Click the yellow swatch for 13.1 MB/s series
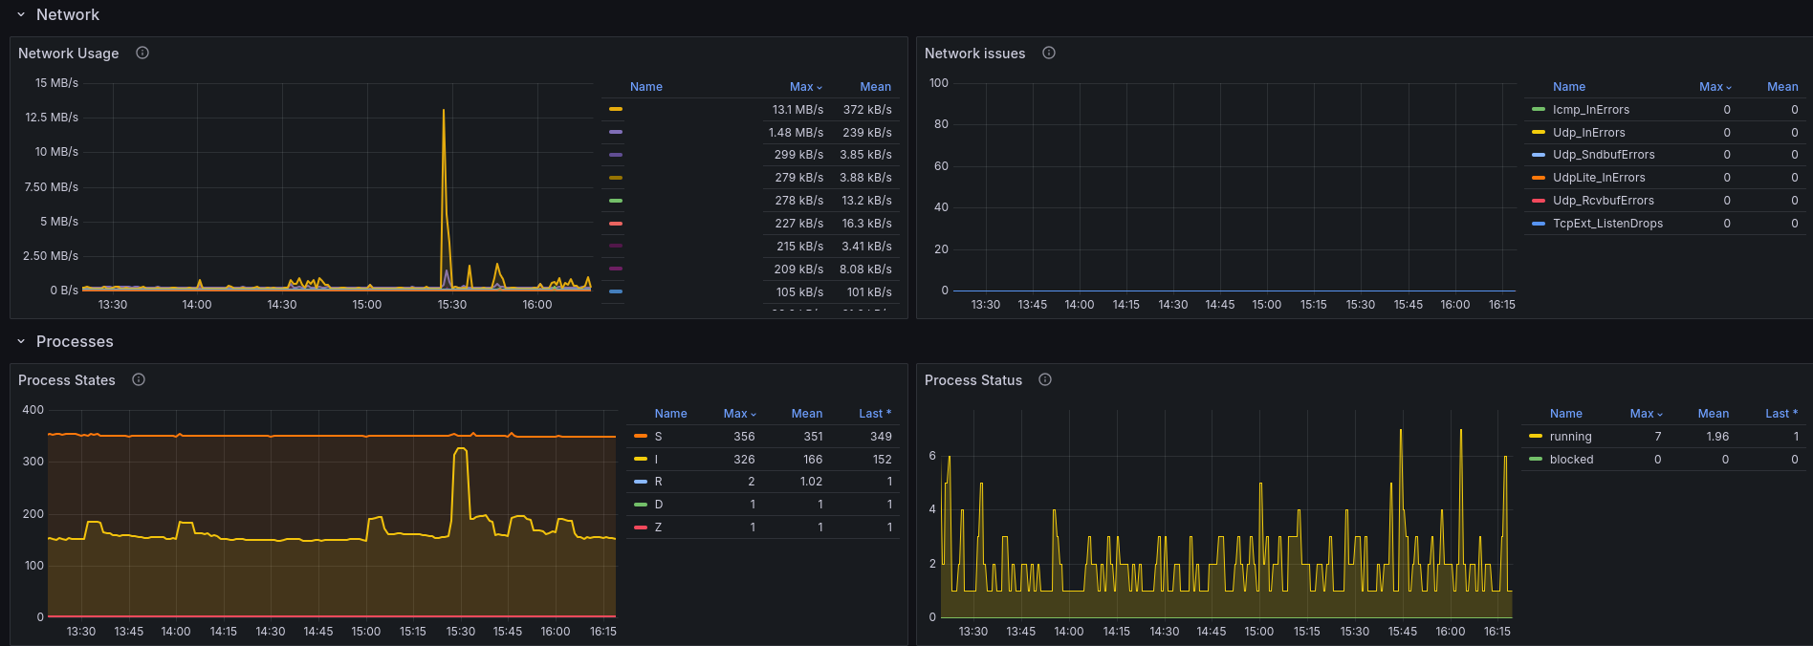1813x646 pixels. point(616,109)
